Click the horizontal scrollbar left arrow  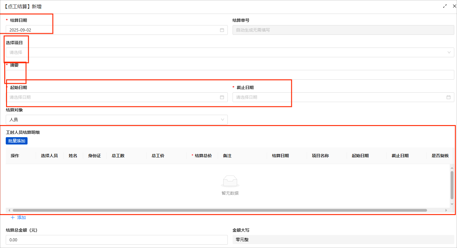(9, 210)
